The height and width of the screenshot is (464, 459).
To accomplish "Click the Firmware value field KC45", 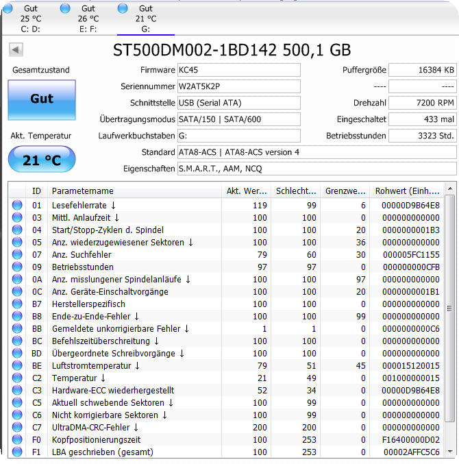I will pos(238,70).
